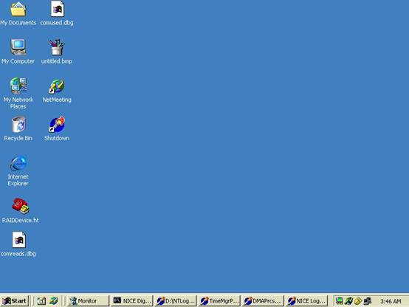Click the yellow diamond tray icon
The height and width of the screenshot is (307, 409).
click(358, 301)
